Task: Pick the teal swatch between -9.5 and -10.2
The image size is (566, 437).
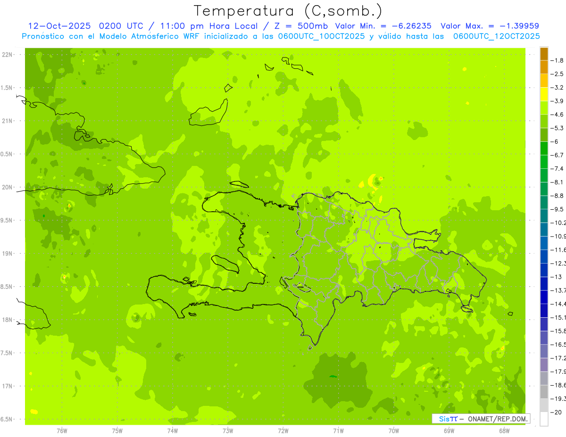Action: pyautogui.click(x=544, y=216)
